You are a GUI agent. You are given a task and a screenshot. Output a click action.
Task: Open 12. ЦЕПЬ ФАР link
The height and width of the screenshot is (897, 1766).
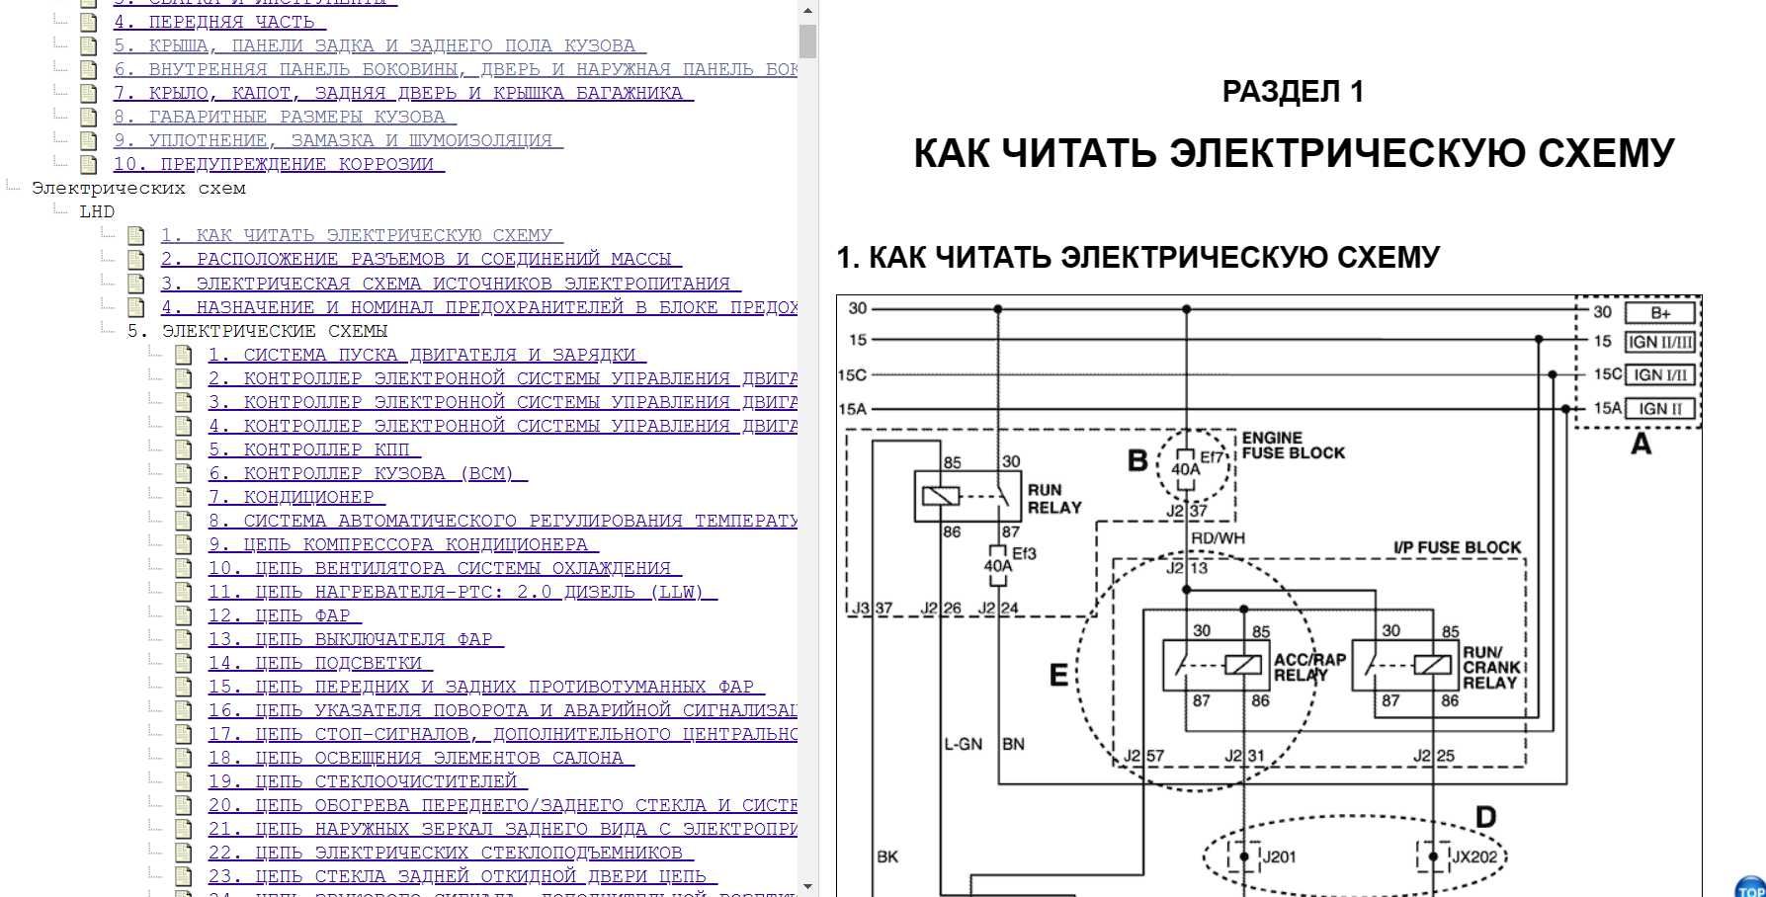point(285,615)
